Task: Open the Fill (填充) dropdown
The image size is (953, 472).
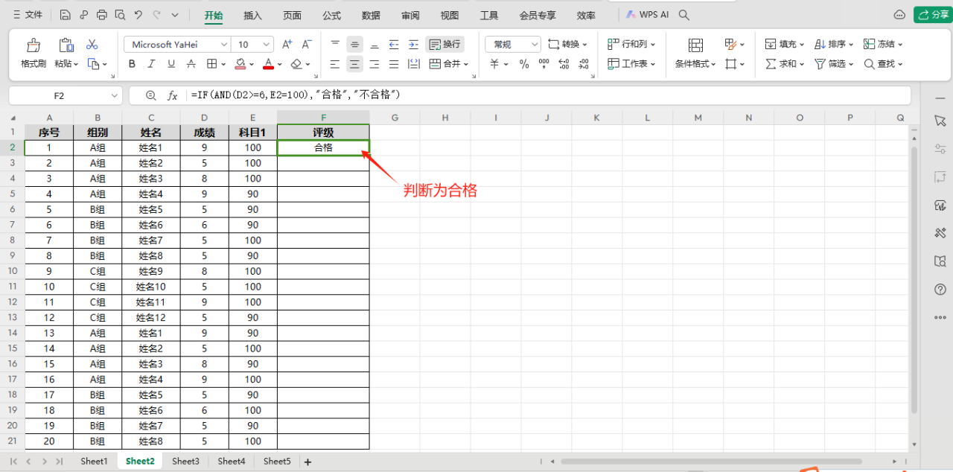Action: click(785, 45)
